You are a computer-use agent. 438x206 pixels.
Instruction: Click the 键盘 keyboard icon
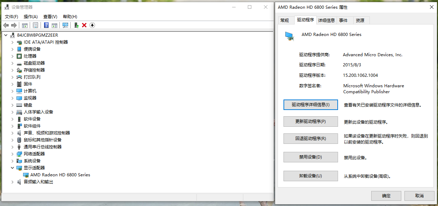pyautogui.click(x=19, y=105)
